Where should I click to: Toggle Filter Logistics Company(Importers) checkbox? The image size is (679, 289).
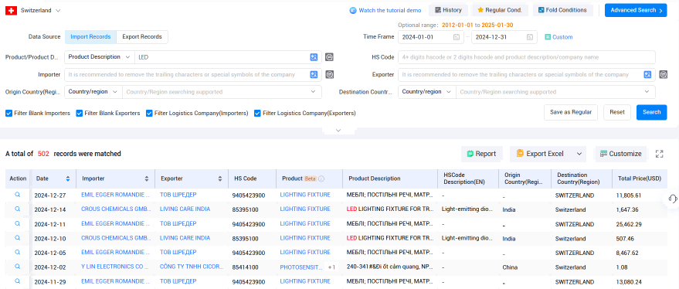click(x=149, y=113)
